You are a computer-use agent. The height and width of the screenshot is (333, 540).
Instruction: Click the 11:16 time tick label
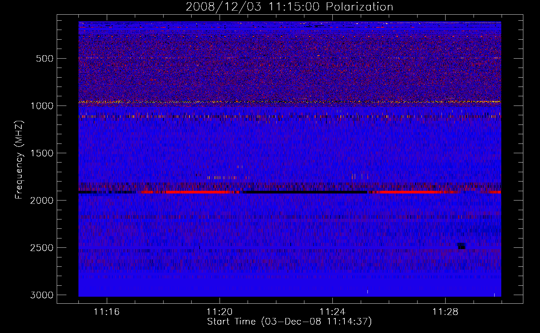(x=107, y=312)
